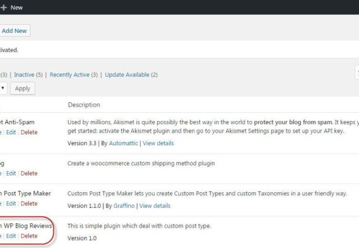This screenshot has width=359, height=248.
Task: Filter by Recently Active plugins
Action: tap(69, 75)
